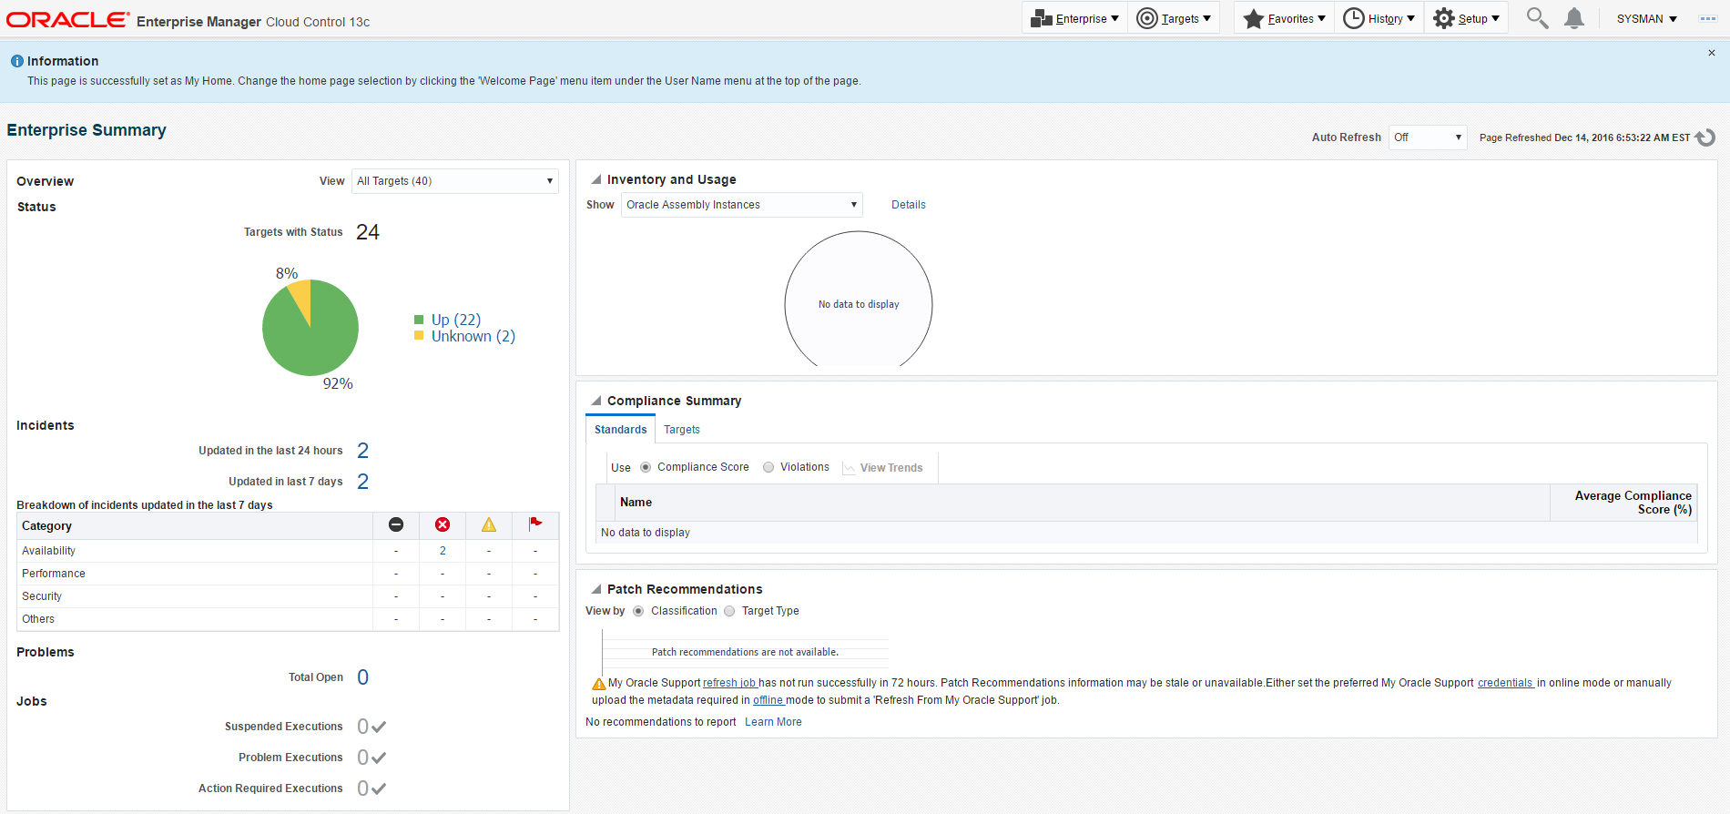The image size is (1730, 814).
Task: Collapse the Patch Recommendations section
Action: pyautogui.click(x=596, y=589)
